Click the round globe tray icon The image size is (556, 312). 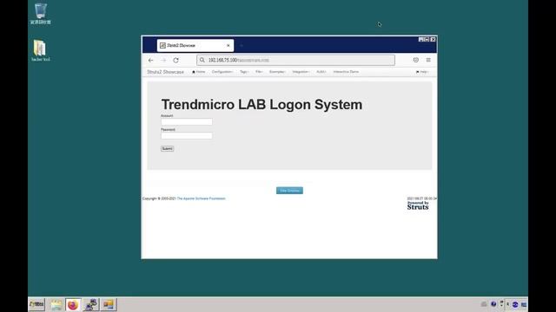tap(515, 304)
